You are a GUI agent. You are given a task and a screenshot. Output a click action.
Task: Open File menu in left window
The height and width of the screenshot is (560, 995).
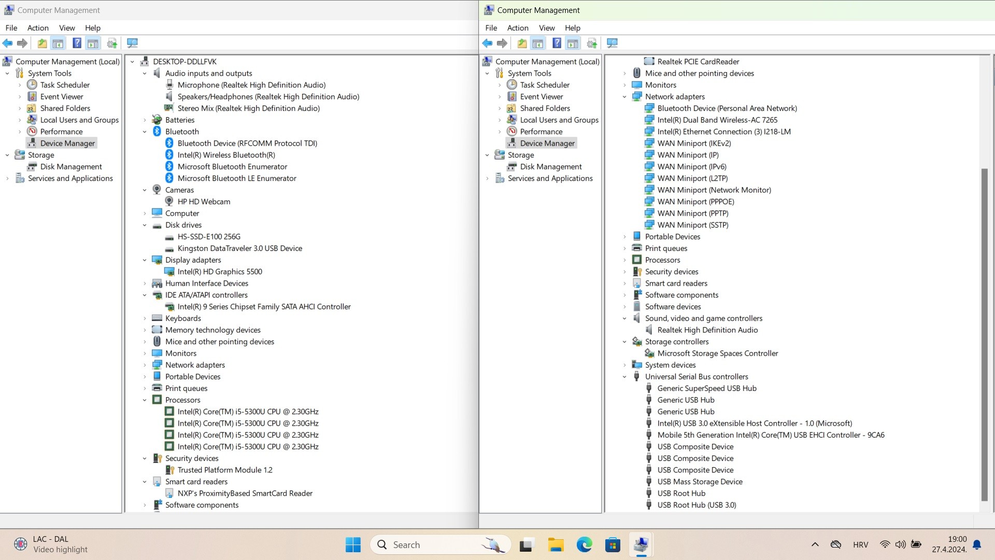coord(11,28)
